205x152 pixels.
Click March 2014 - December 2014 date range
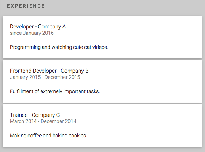(43, 121)
